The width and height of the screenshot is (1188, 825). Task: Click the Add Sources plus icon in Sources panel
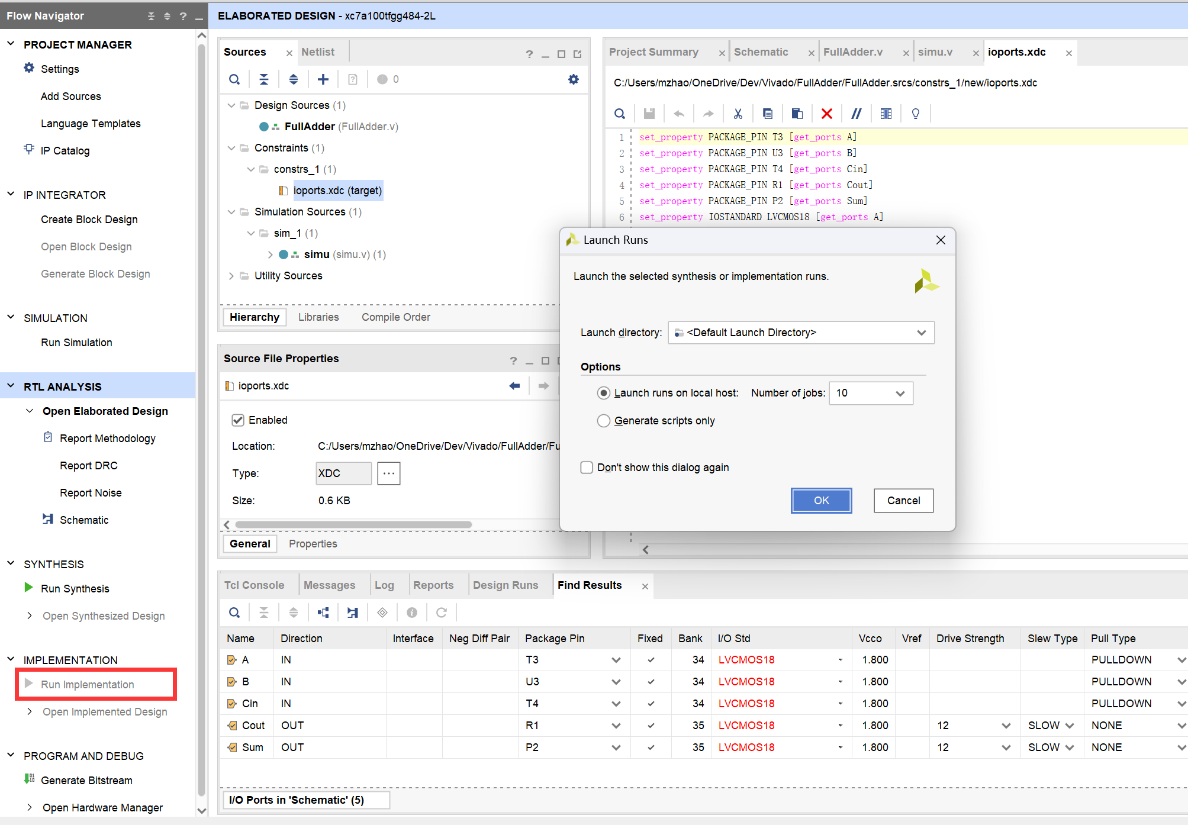click(323, 79)
